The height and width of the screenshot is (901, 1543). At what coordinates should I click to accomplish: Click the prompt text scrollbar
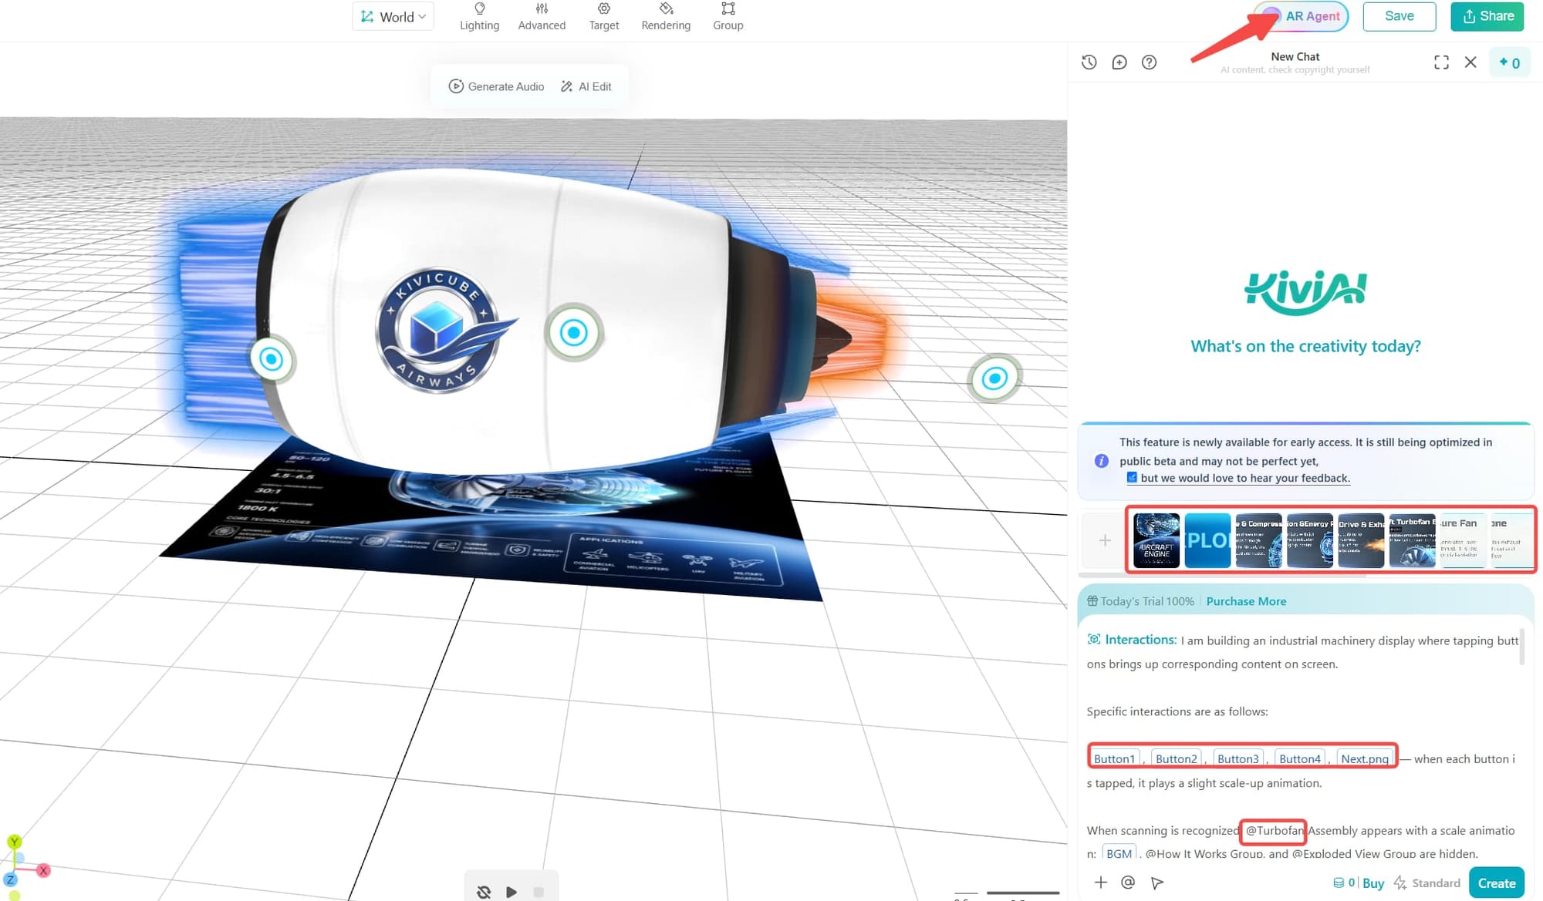click(1521, 648)
